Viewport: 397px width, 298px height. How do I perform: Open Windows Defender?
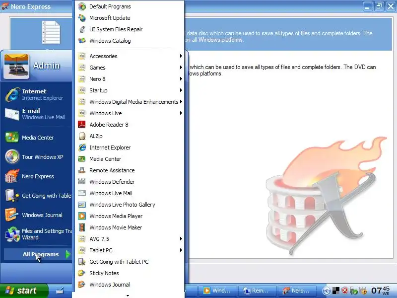coord(130,182)
